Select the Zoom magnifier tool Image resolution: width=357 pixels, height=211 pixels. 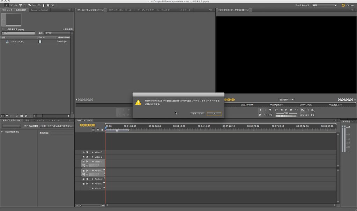point(53,6)
